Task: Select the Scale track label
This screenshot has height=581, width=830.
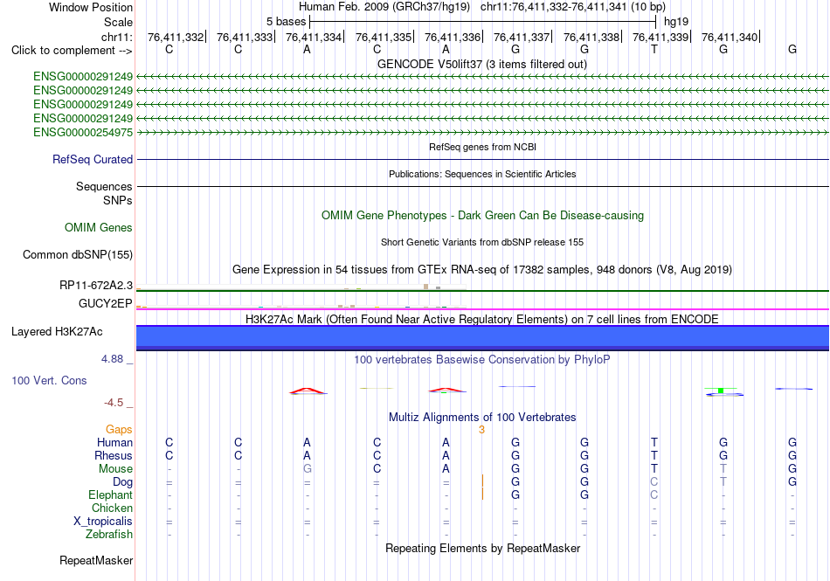Action: click(x=118, y=22)
